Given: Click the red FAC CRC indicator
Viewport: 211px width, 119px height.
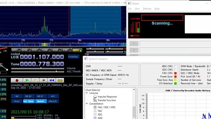Looking at the screenshot, I should tap(175, 73).
